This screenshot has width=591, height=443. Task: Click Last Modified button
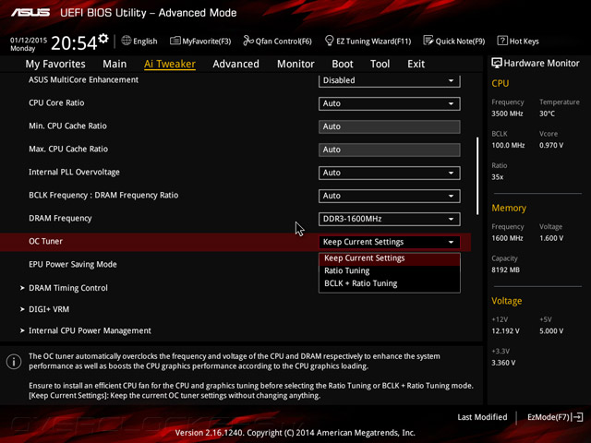(482, 417)
